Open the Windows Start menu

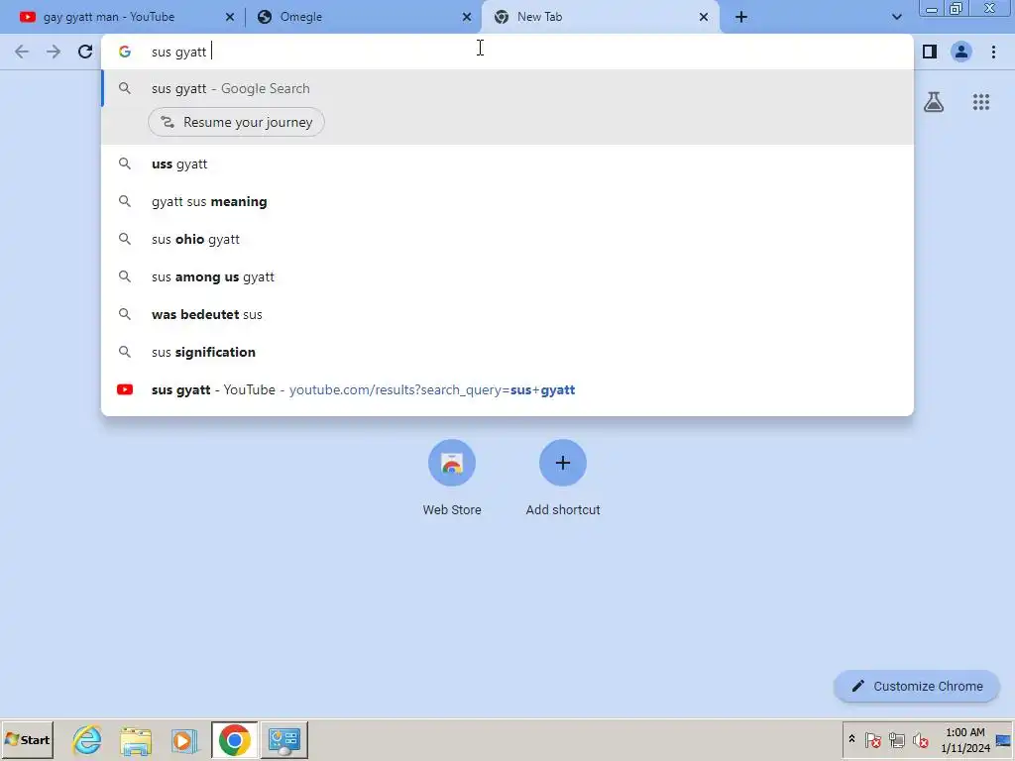pos(27,739)
